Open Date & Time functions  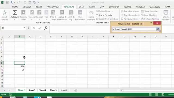tap(53, 15)
